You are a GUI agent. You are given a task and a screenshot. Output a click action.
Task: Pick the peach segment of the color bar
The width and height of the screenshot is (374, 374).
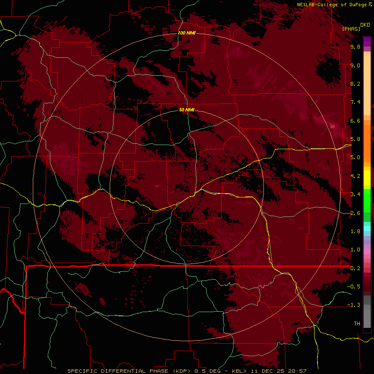click(367, 86)
